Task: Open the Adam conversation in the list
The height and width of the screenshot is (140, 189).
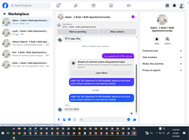Action: [x=26, y=22]
